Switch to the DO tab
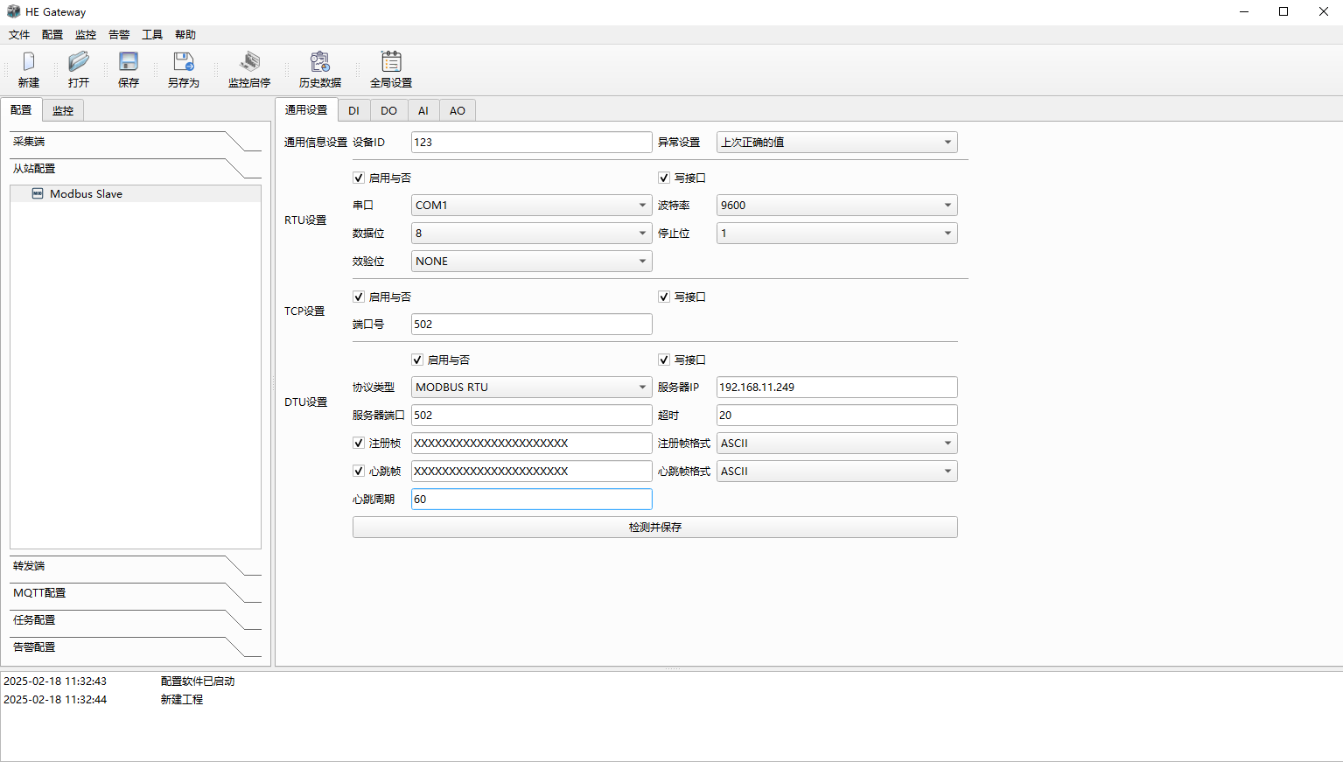This screenshot has height=762, width=1343. (x=388, y=110)
